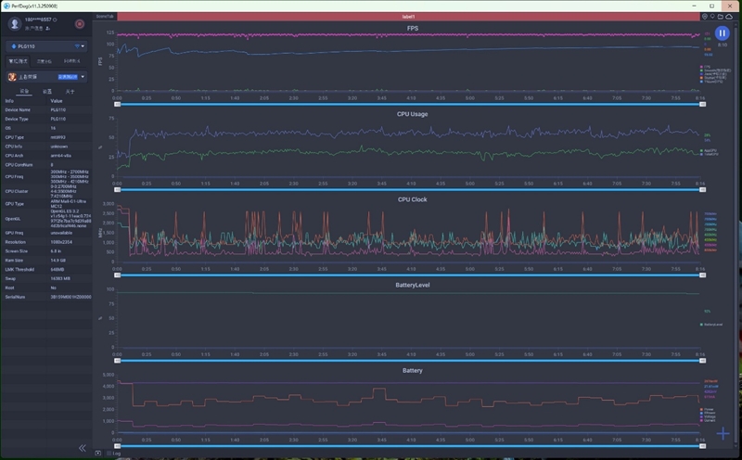The height and width of the screenshot is (460, 742).
Task: Click the label1 red label bar
Action: pos(408,16)
